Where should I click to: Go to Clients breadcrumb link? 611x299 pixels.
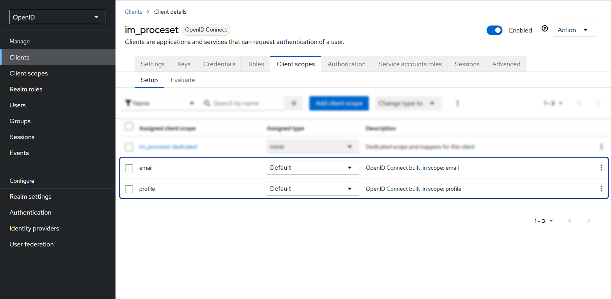[x=134, y=12]
